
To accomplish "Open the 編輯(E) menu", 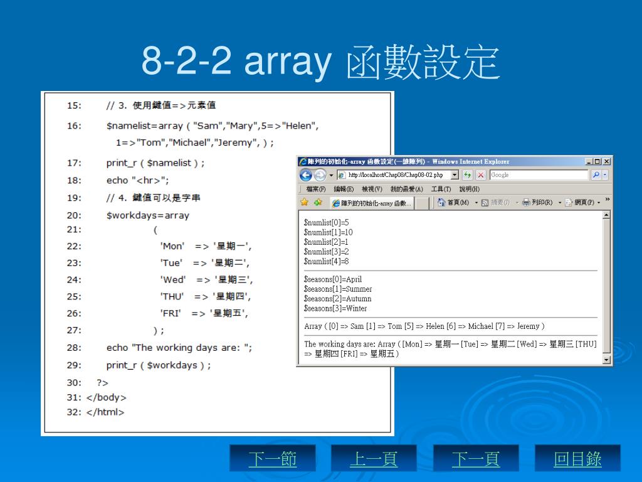I will tap(344, 189).
